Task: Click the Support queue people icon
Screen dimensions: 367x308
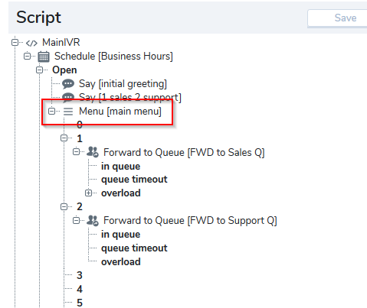Action: (x=93, y=220)
